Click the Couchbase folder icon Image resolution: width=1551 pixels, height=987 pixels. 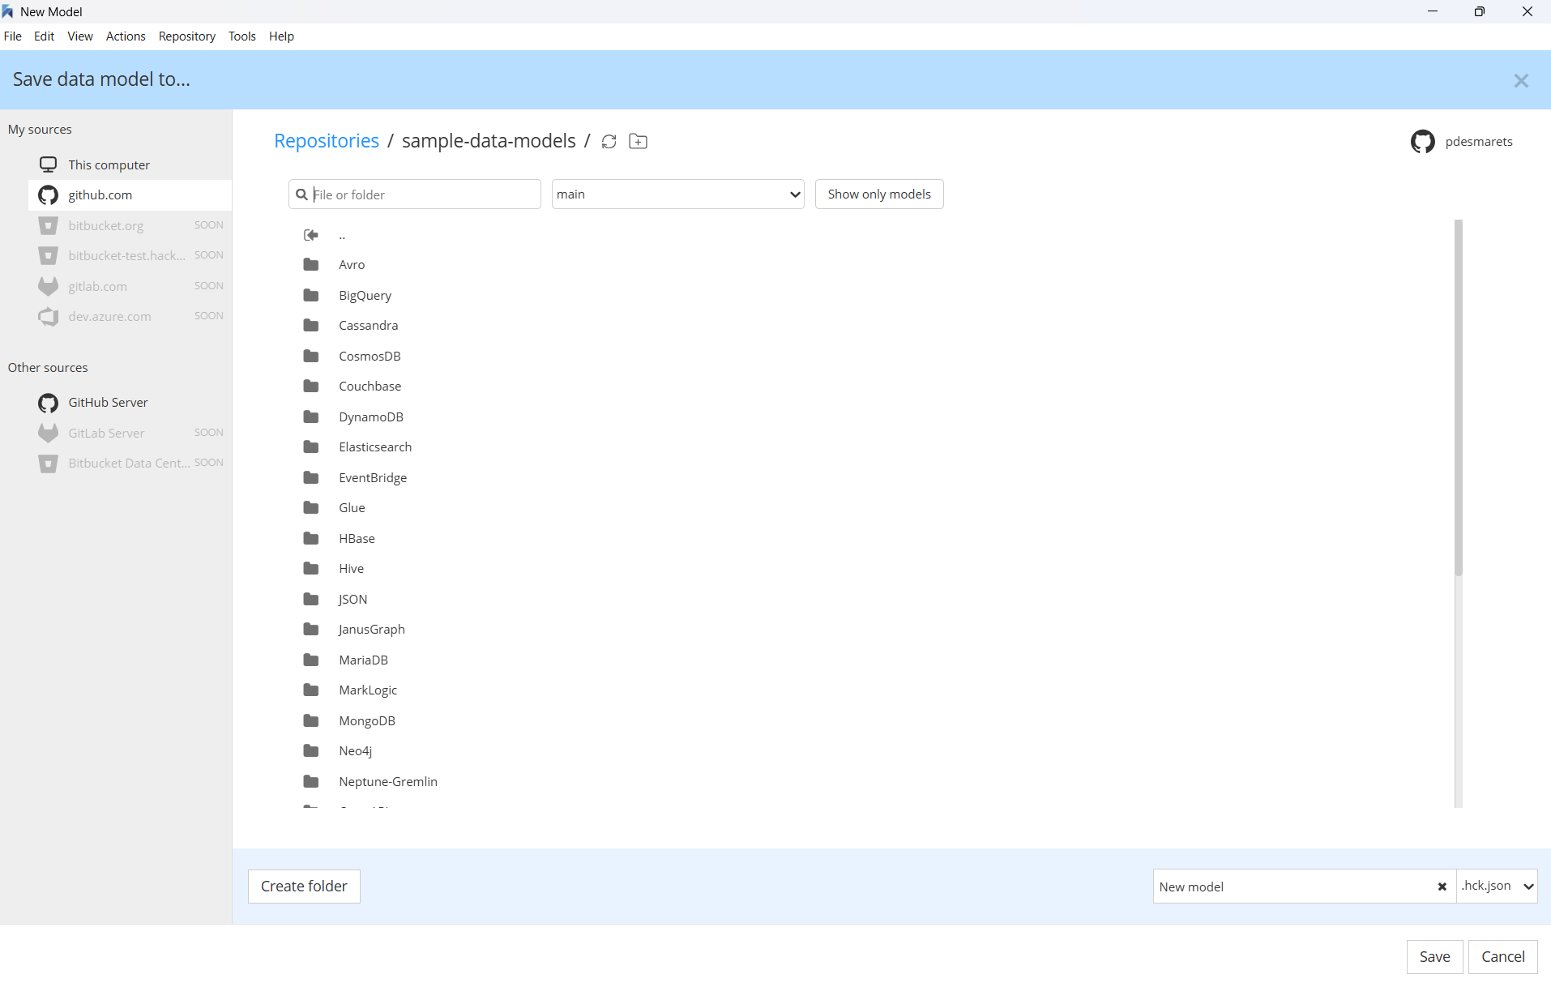coord(311,387)
